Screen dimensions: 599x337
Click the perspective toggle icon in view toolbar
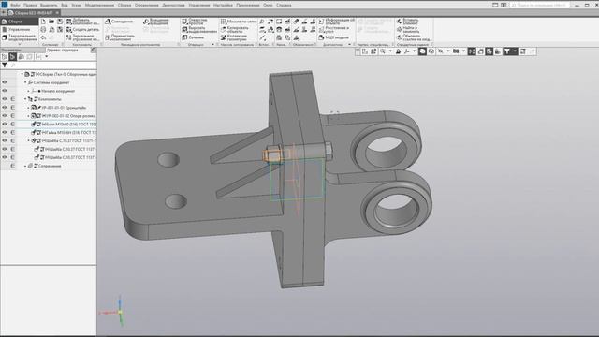tap(480, 51)
